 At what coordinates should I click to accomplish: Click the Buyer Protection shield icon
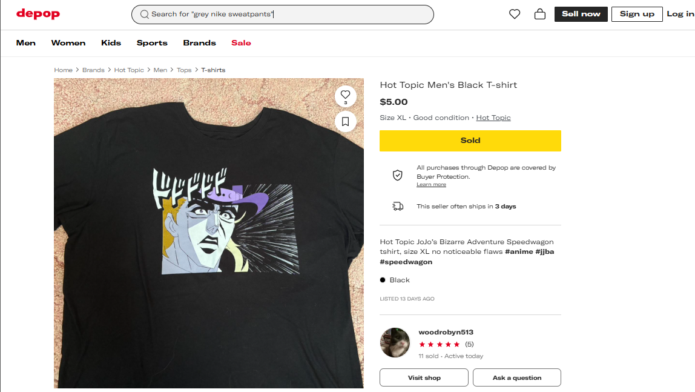pos(398,175)
